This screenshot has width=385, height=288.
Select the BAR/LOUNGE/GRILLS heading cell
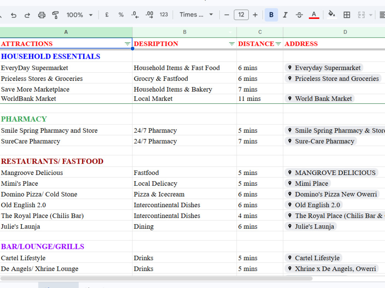tap(66, 246)
